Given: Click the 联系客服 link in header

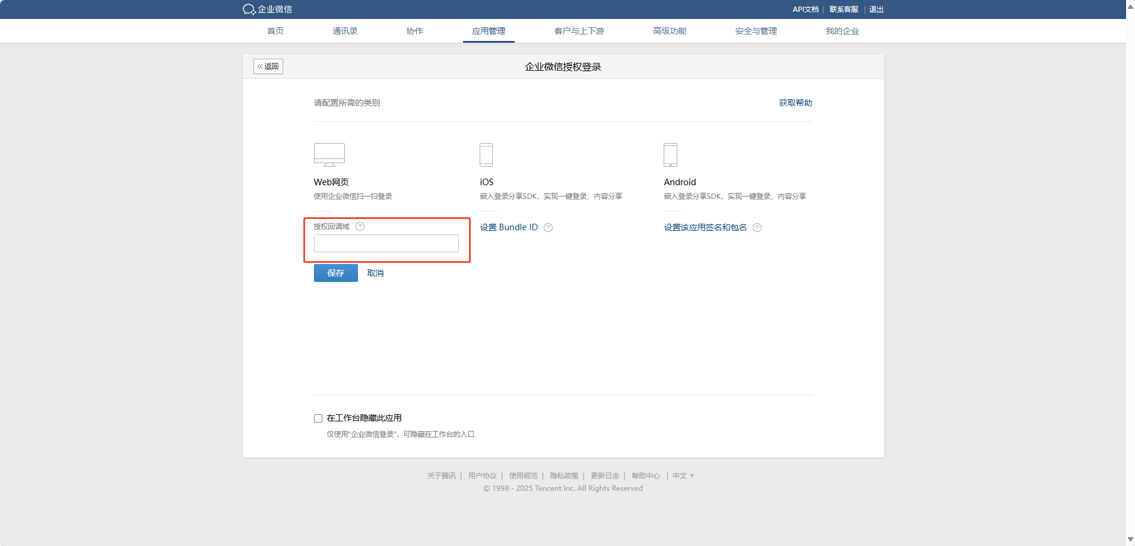Looking at the screenshot, I should [x=844, y=9].
